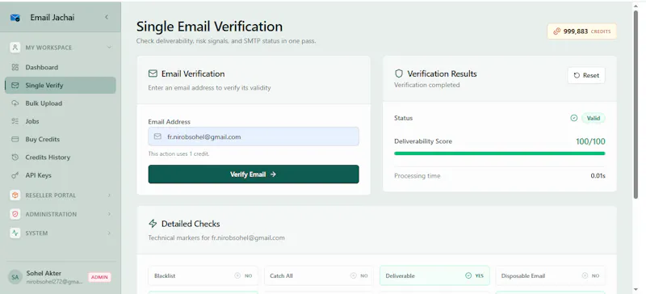The width and height of the screenshot is (646, 294).
Task: Click the Credits History clock icon
Action: coord(15,157)
